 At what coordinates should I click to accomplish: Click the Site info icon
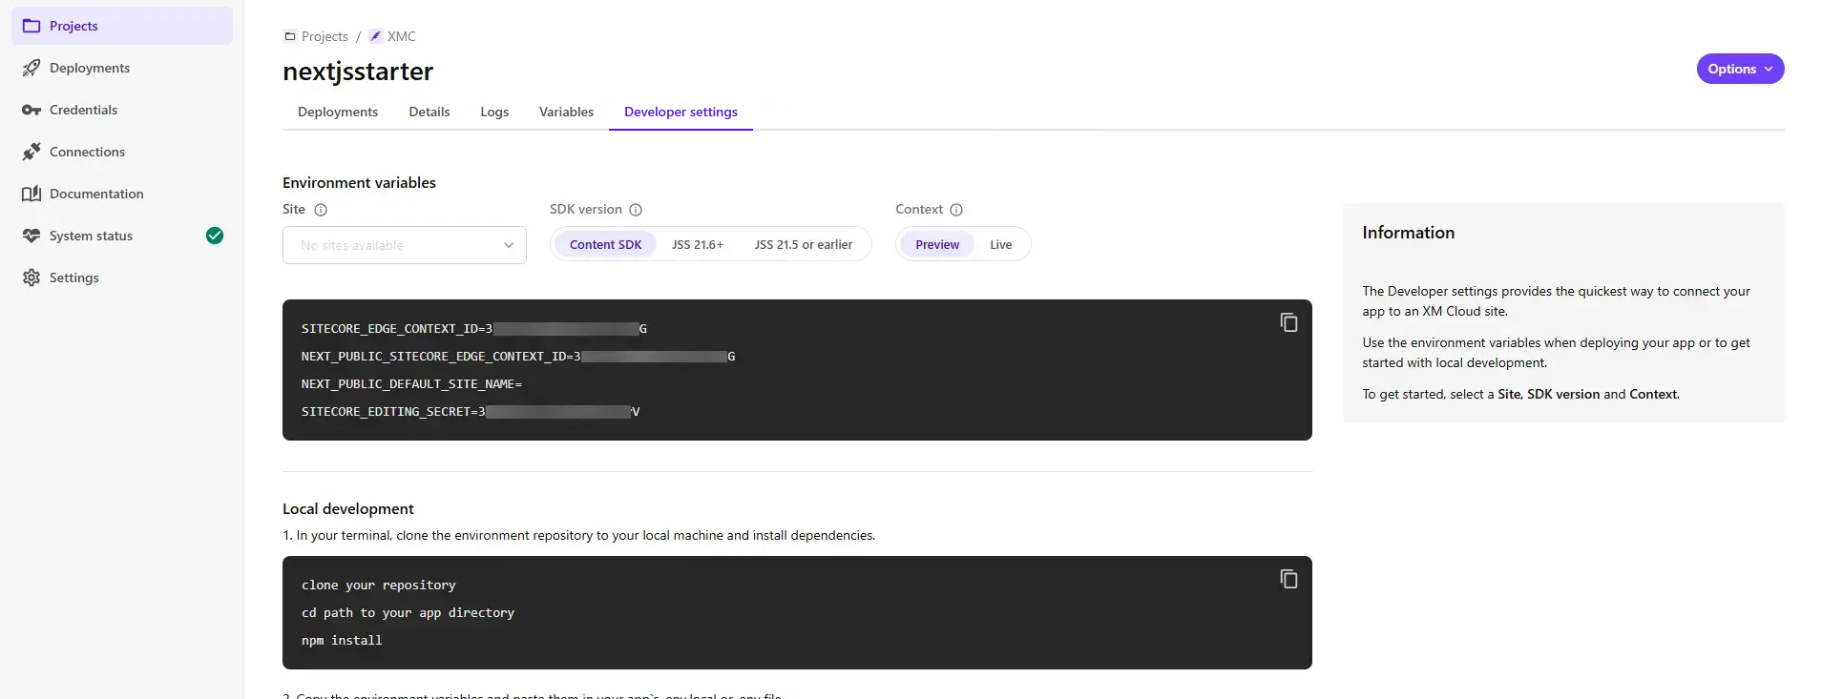pyautogui.click(x=321, y=210)
